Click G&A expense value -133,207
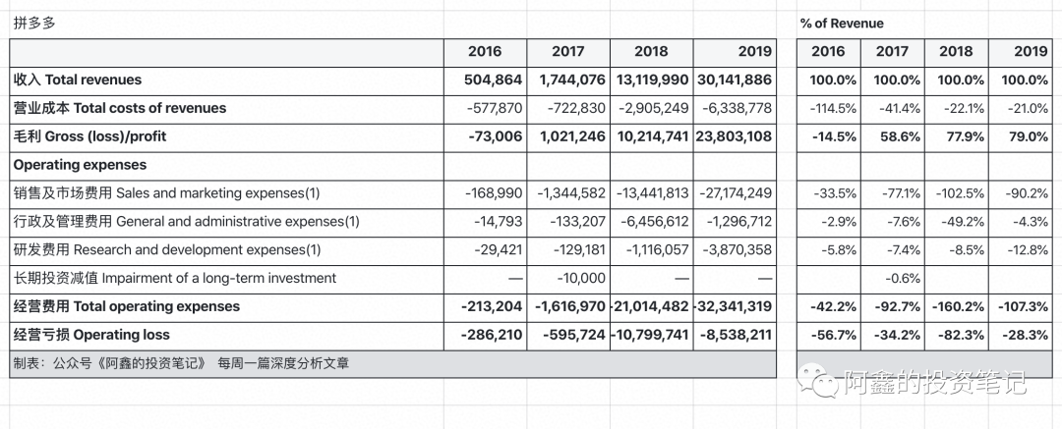 578,222
